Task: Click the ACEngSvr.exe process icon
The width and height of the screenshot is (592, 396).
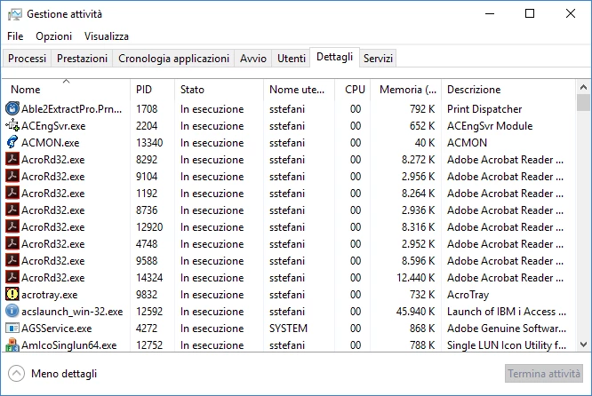Action: (12, 125)
